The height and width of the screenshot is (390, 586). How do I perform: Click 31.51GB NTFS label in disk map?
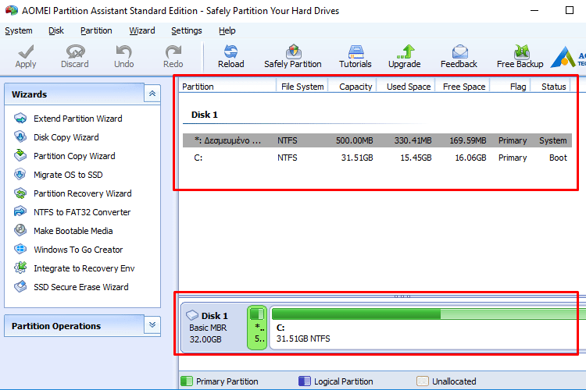[x=303, y=339]
